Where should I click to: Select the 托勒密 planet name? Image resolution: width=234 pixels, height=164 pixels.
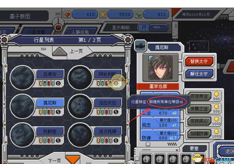tap(50, 131)
